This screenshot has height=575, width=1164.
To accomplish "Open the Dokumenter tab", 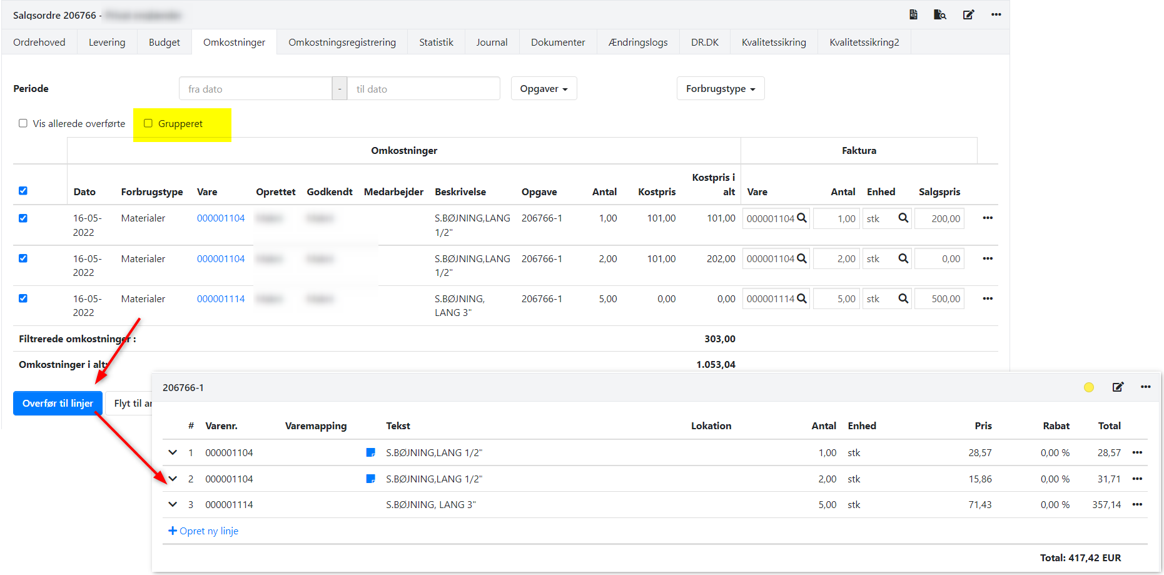I will (558, 43).
